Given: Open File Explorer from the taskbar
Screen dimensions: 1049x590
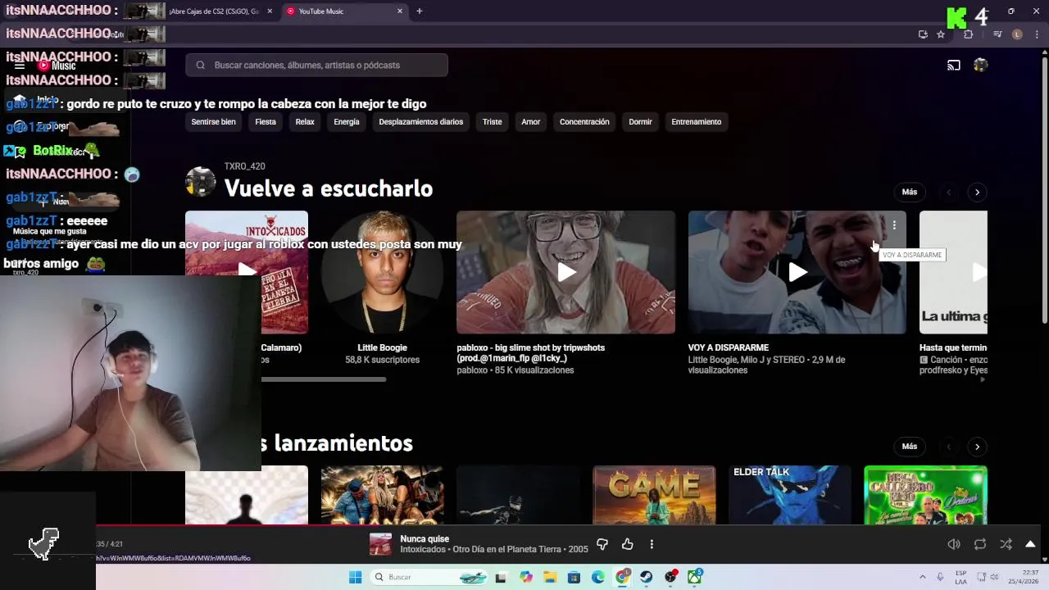Looking at the screenshot, I should 550,577.
